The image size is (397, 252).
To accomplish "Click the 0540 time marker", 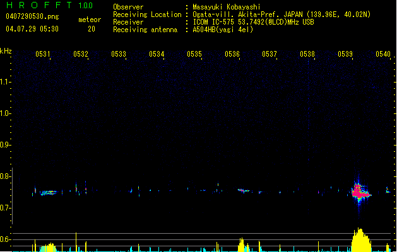I will (x=383, y=54).
